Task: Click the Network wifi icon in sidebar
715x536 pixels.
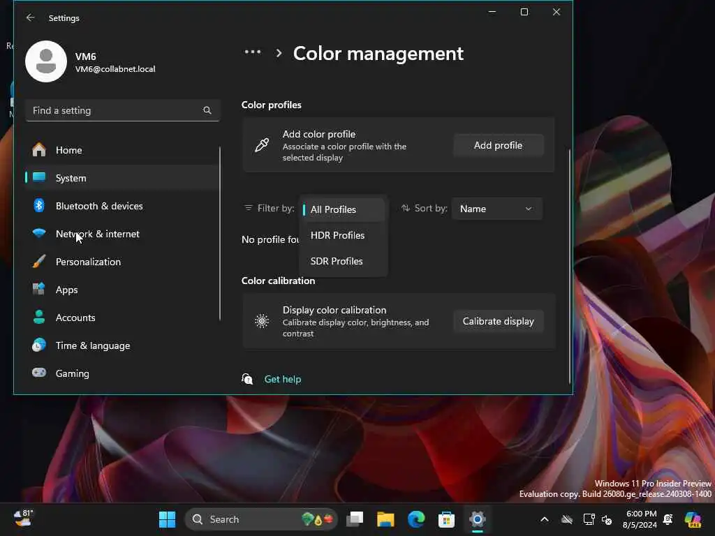Action: (39, 233)
